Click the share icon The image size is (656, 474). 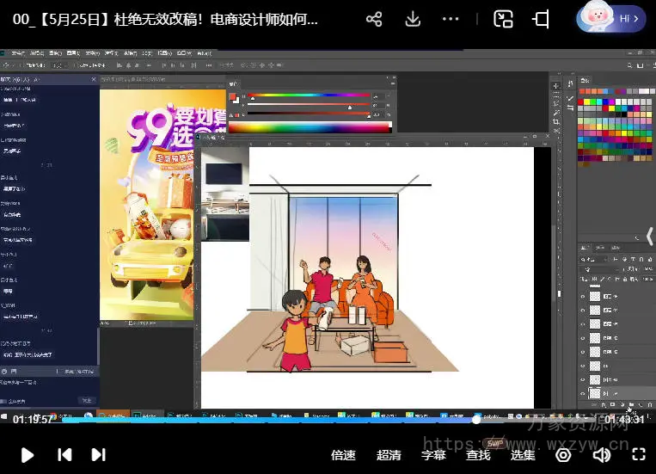click(374, 19)
